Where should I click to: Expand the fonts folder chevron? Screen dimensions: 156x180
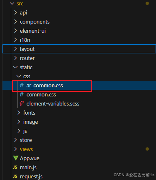point(19,113)
